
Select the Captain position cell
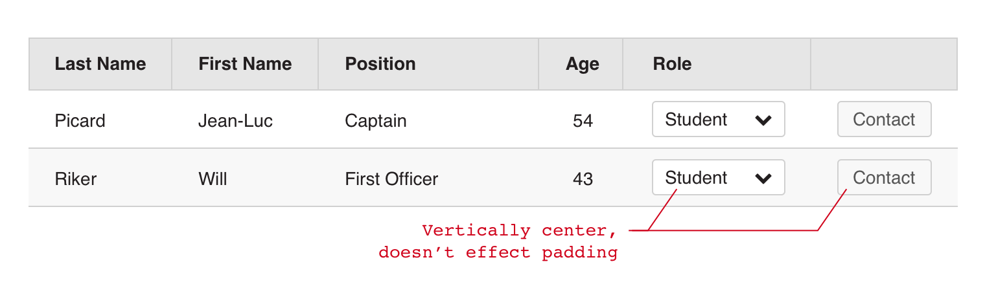click(x=376, y=121)
